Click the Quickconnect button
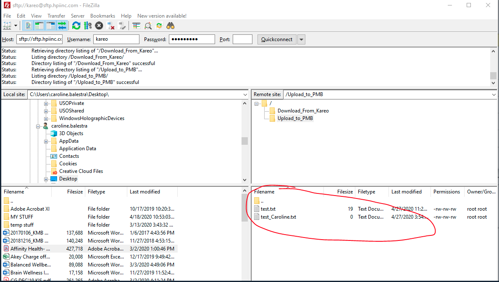Screen dimensions: 499x282 pyautogui.click(x=276, y=39)
